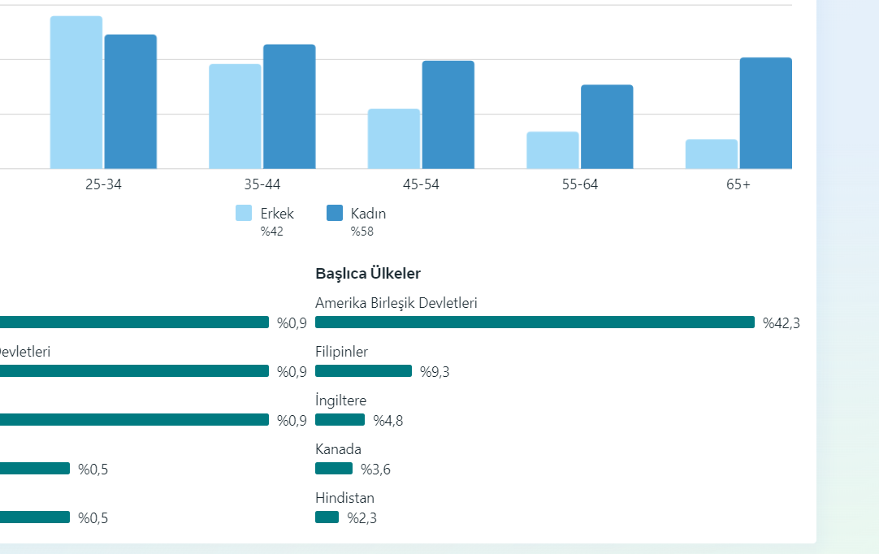The height and width of the screenshot is (554, 879).
Task: Click the %42,3 percentage value
Action: [782, 323]
